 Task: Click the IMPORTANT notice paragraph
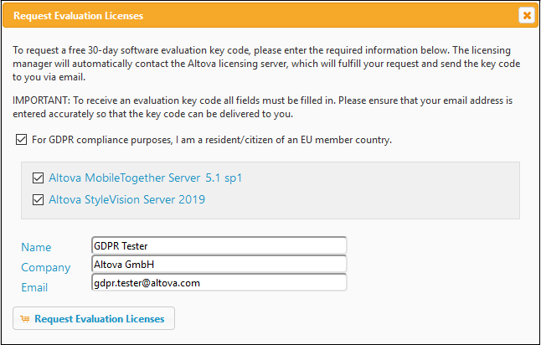(263, 107)
